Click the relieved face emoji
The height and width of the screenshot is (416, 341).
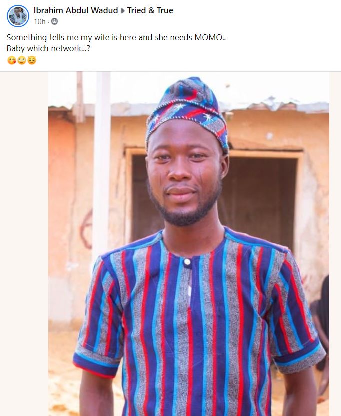[x=32, y=60]
